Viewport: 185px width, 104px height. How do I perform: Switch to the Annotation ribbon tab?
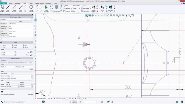coord(17,3)
